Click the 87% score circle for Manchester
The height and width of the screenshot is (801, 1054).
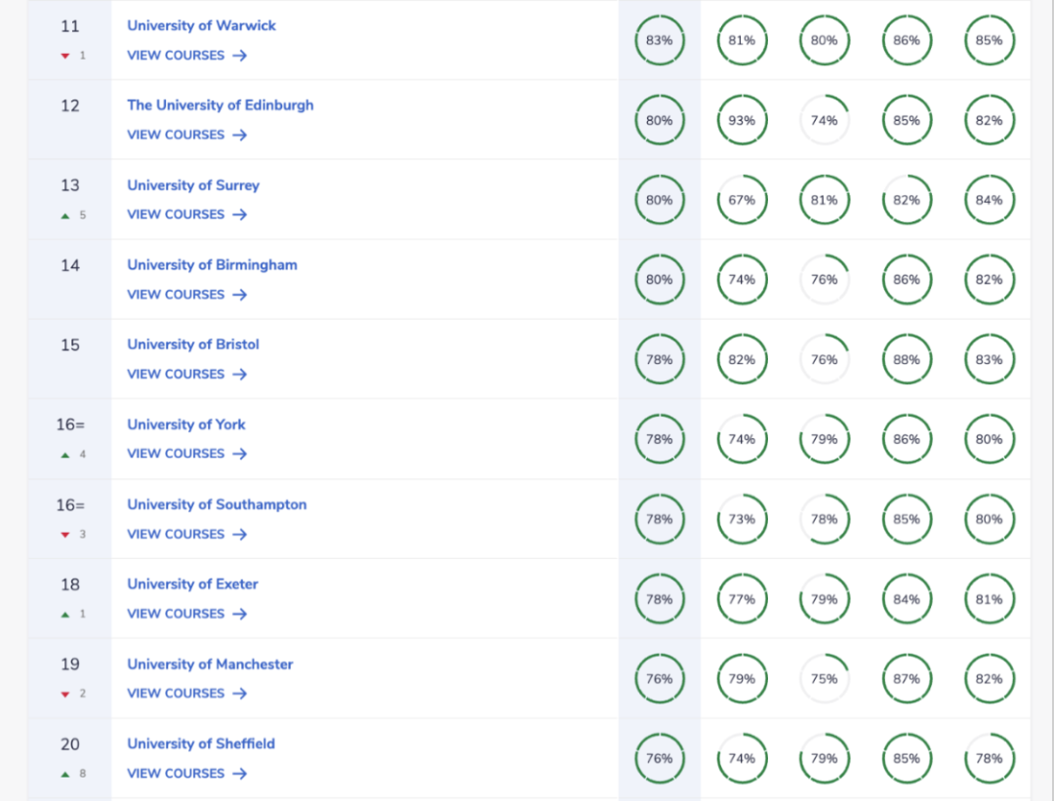(907, 679)
